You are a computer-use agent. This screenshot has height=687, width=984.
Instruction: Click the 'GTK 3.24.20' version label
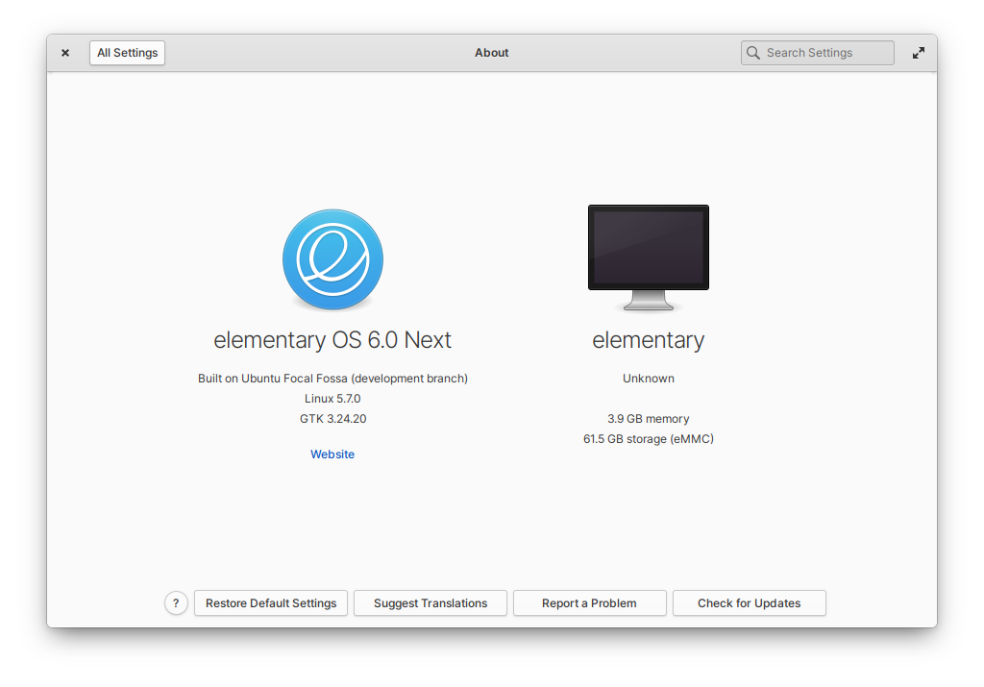[x=332, y=418]
